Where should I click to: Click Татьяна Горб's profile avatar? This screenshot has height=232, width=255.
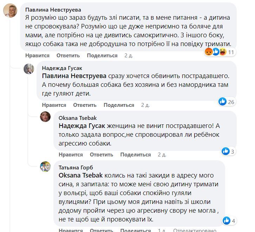[x=45, y=167]
